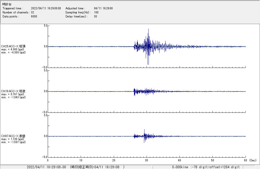Click the 時計台 station title
The width and height of the screenshot is (260, 169).
click(7, 4)
